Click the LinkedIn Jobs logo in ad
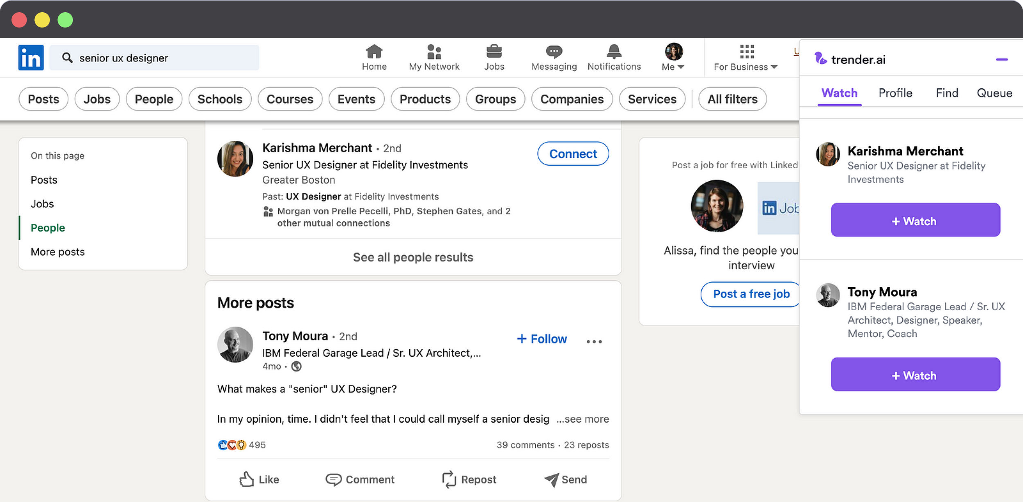The image size is (1023, 502). point(778,208)
